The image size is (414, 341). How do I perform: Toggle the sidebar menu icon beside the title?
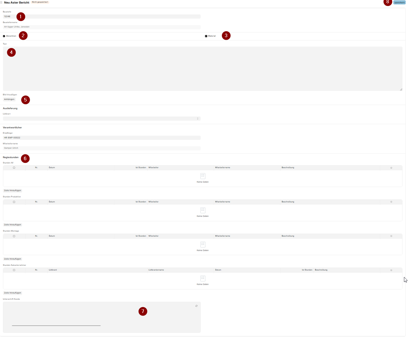(x=1, y=3)
